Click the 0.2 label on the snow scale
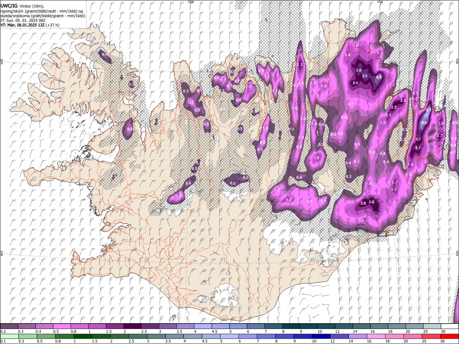The height and width of the screenshot is (344, 459). [3, 331]
